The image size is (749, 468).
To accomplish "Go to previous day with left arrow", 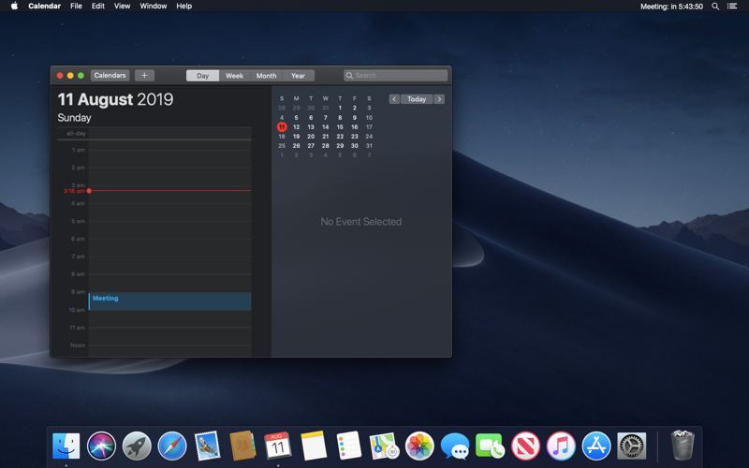I will point(394,99).
